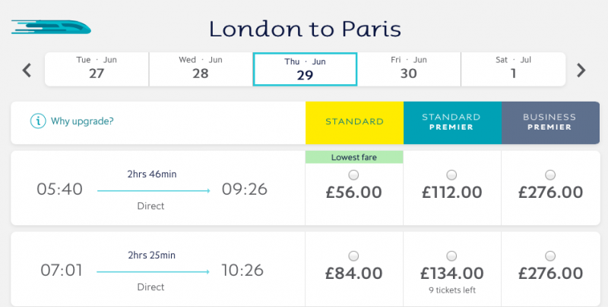Click the teal Standard Premier header
Viewport: 608px width, 307px height.
(x=452, y=123)
